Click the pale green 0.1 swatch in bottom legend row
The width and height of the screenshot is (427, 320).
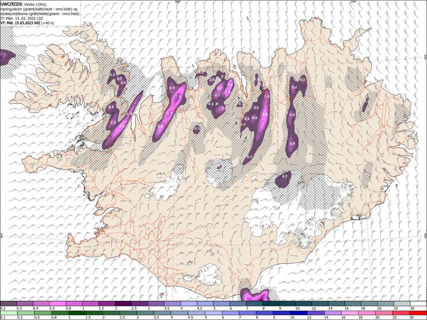tap(9, 313)
